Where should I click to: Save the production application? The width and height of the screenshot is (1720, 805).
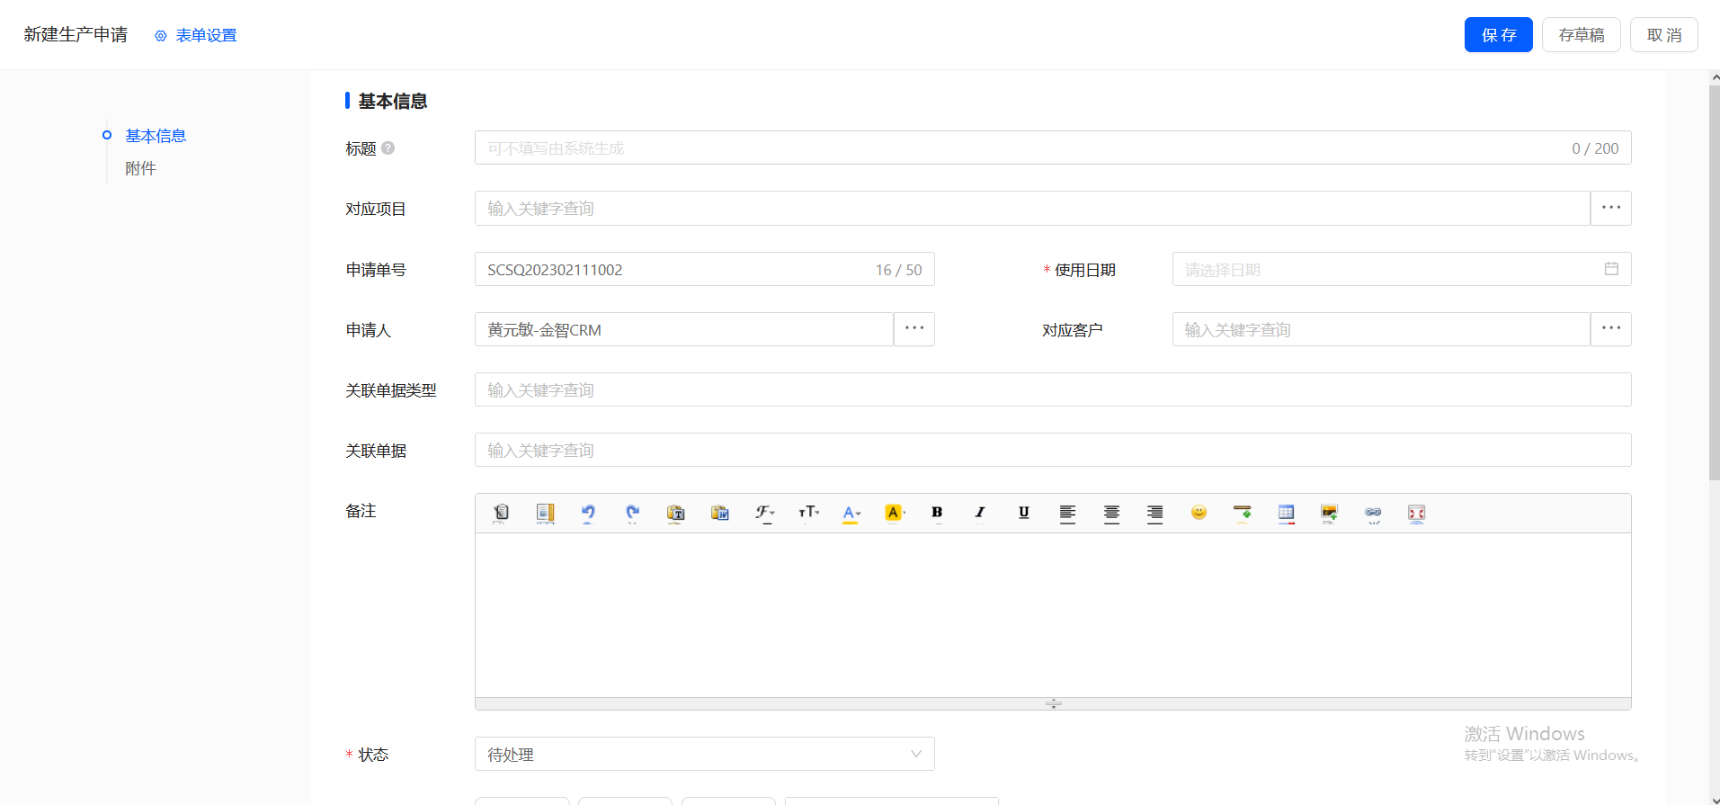pyautogui.click(x=1498, y=35)
